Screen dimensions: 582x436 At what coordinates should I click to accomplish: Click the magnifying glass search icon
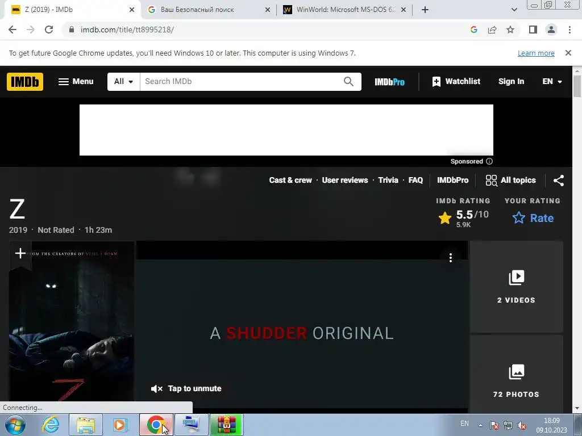coord(348,82)
